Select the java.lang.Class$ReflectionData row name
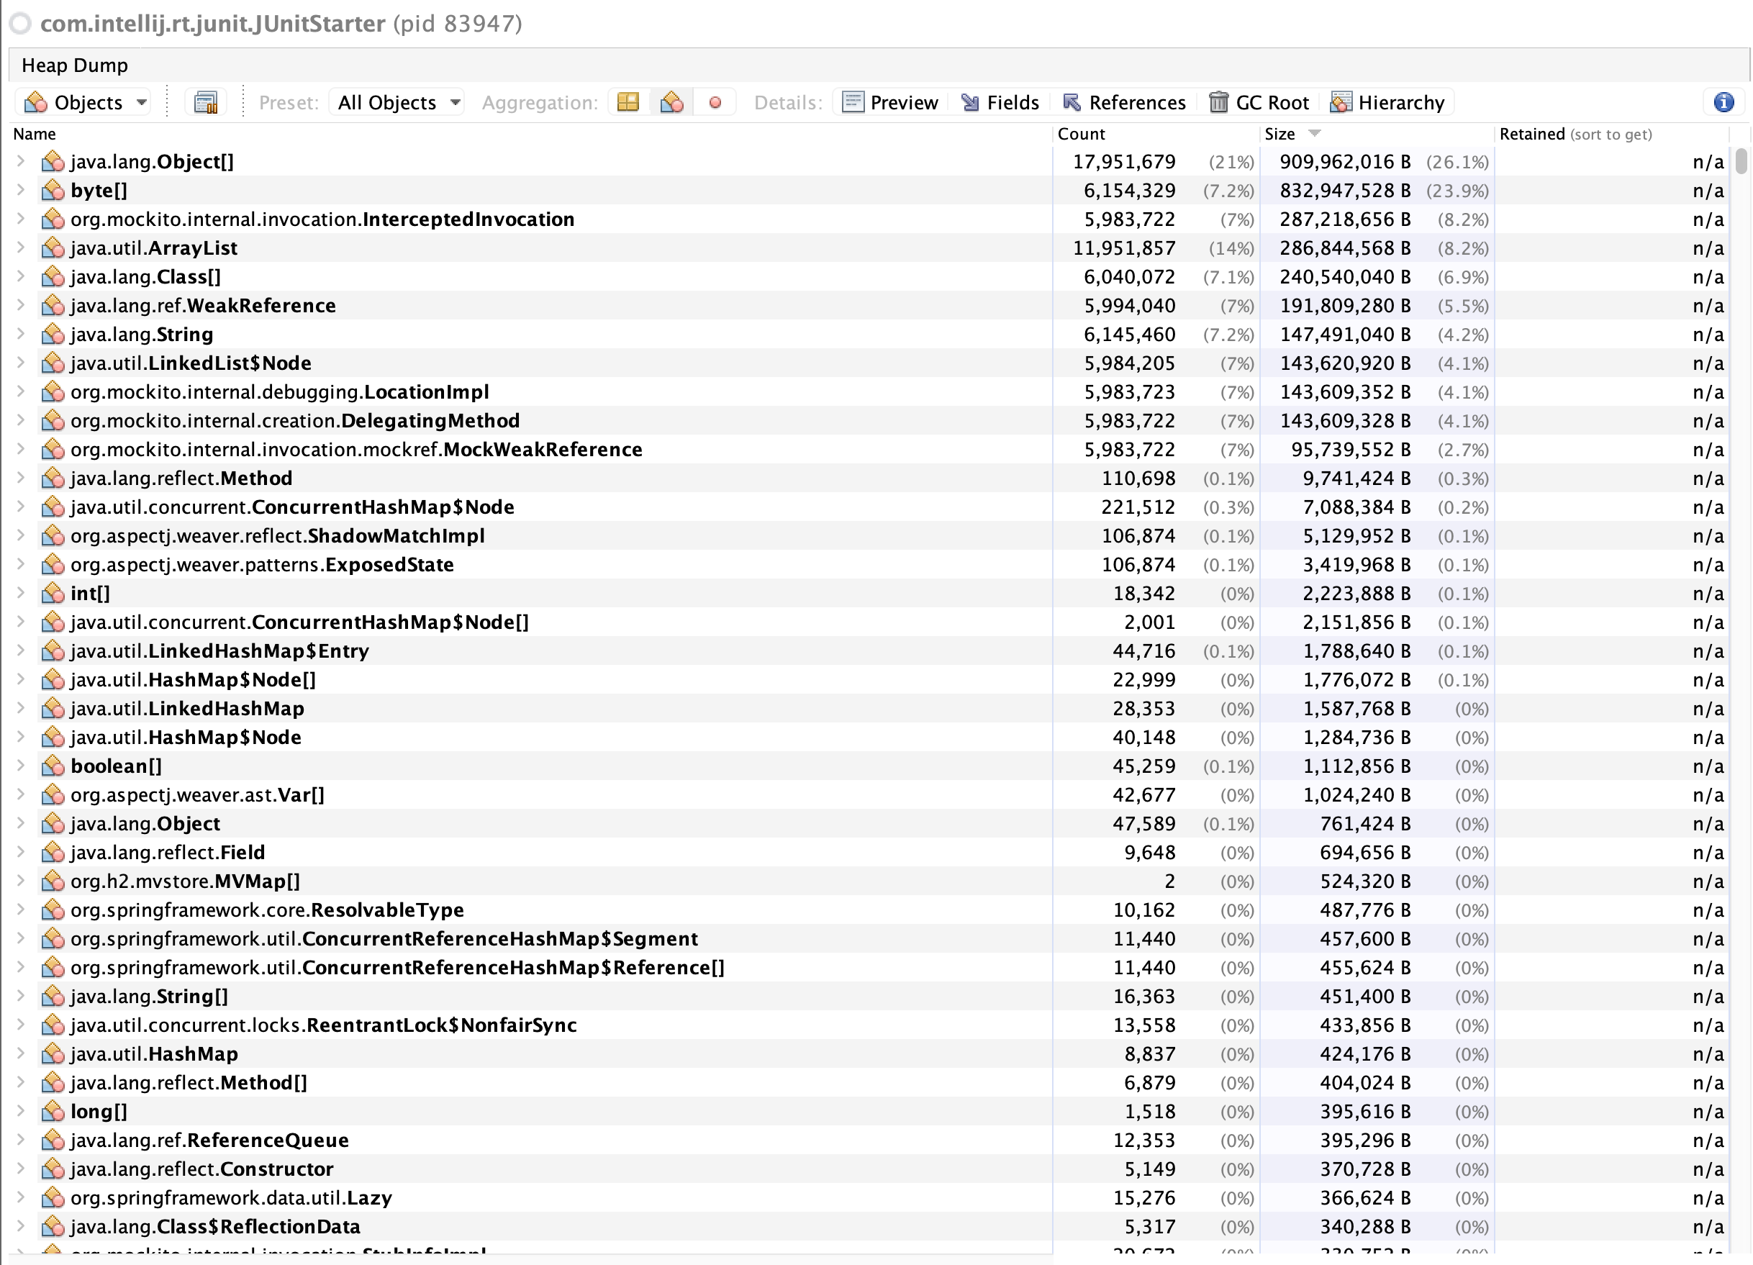Image resolution: width=1753 pixels, height=1265 pixels. coord(216,1226)
